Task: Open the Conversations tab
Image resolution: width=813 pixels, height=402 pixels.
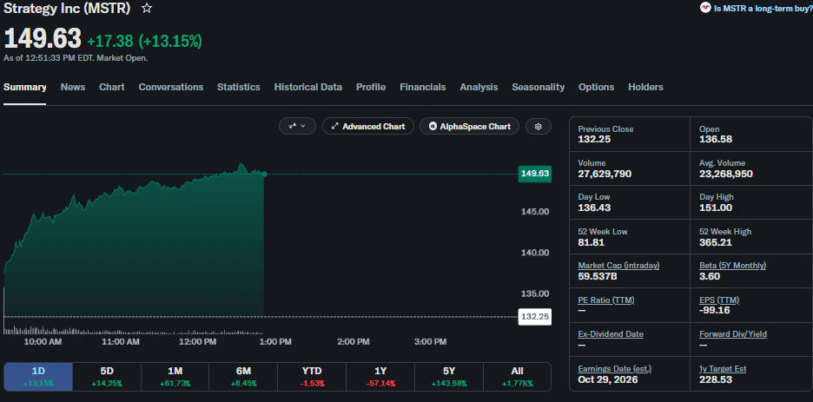Action: tap(171, 87)
